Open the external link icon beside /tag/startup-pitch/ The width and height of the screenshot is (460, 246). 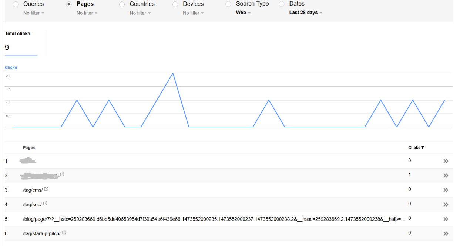[x=64, y=233]
